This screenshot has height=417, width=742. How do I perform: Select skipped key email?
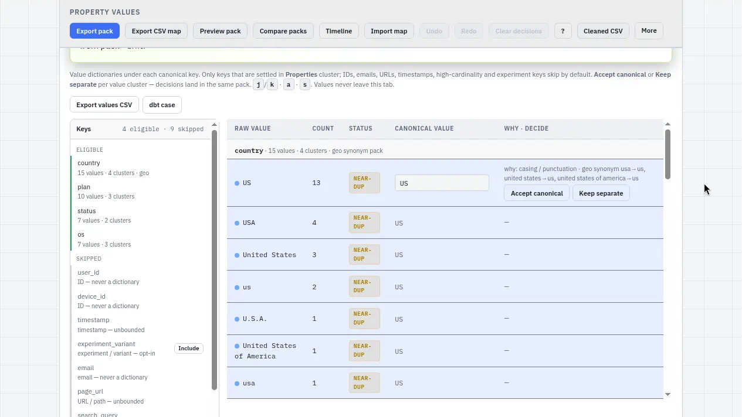141,372
